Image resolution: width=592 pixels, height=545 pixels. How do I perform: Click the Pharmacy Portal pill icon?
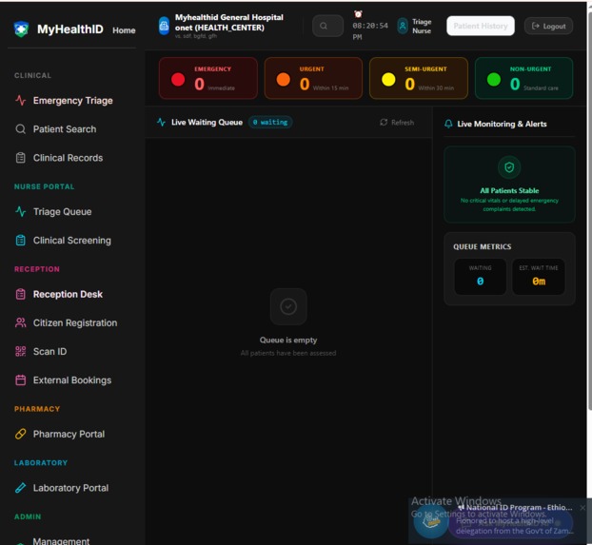click(x=21, y=434)
